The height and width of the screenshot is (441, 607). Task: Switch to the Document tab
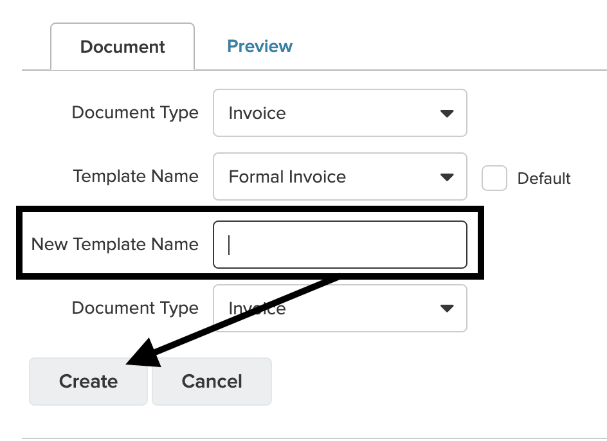(x=122, y=47)
